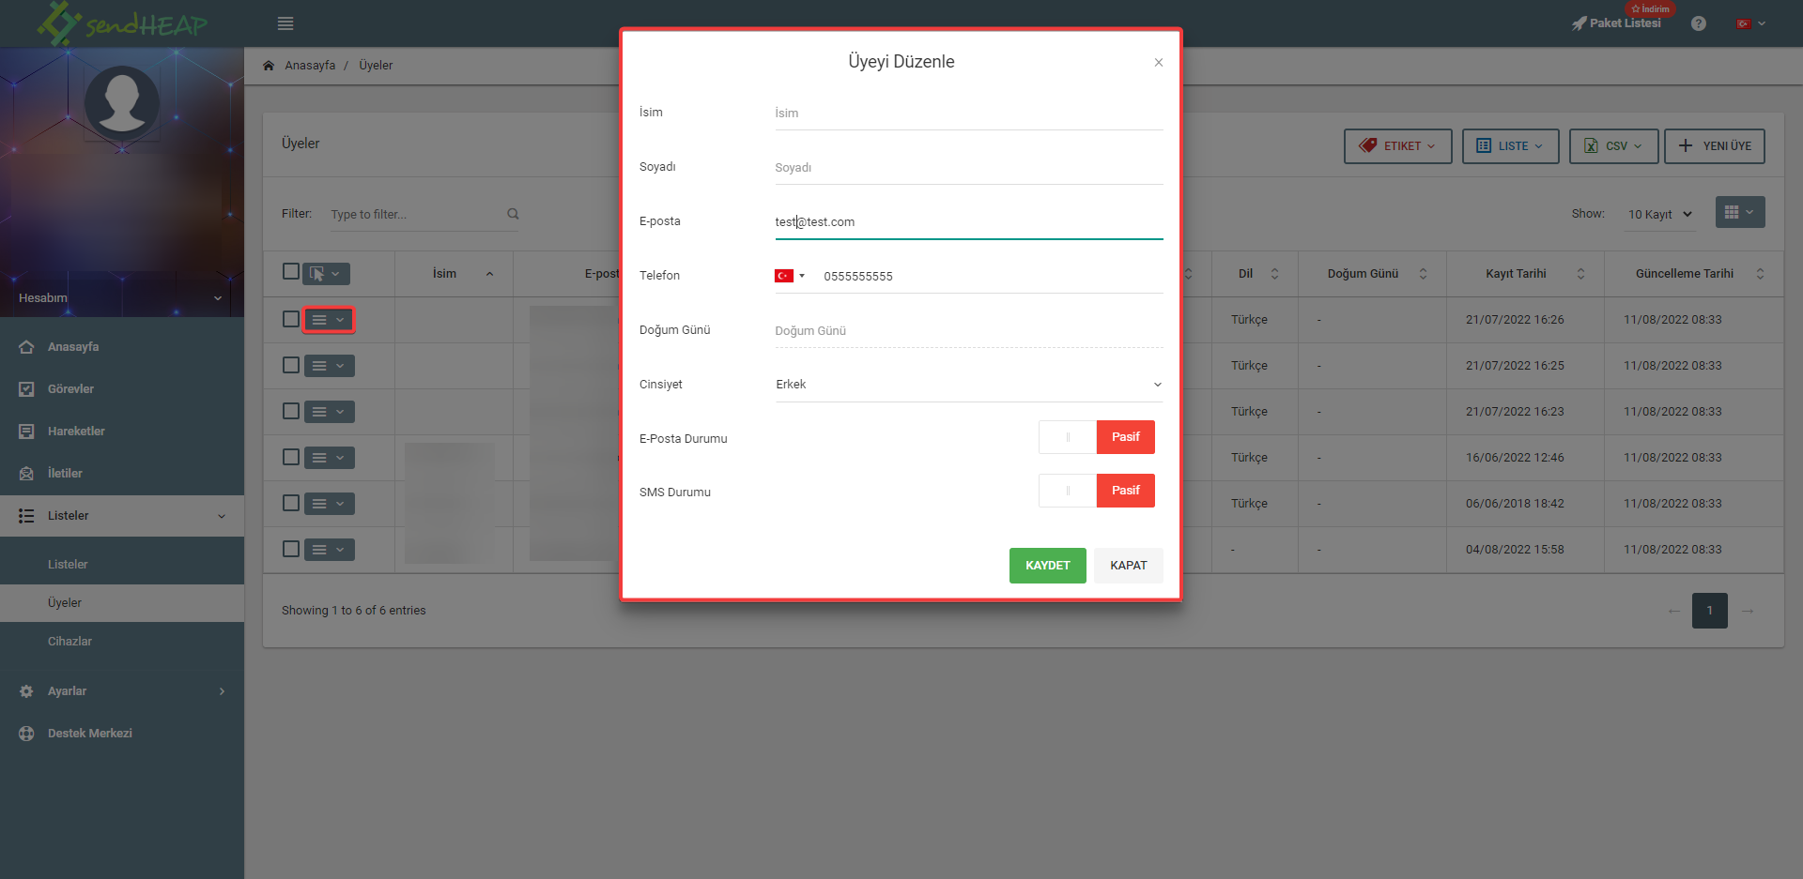Screen dimensions: 1803x879
Task: Open bulk selection action dropdown in header
Action: click(326, 274)
